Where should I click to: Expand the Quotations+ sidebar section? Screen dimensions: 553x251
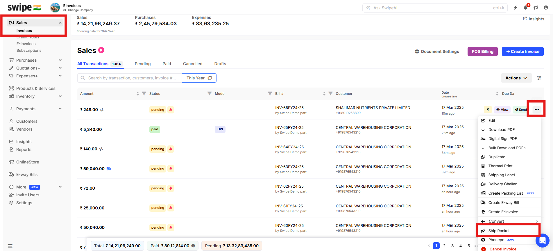click(x=60, y=68)
